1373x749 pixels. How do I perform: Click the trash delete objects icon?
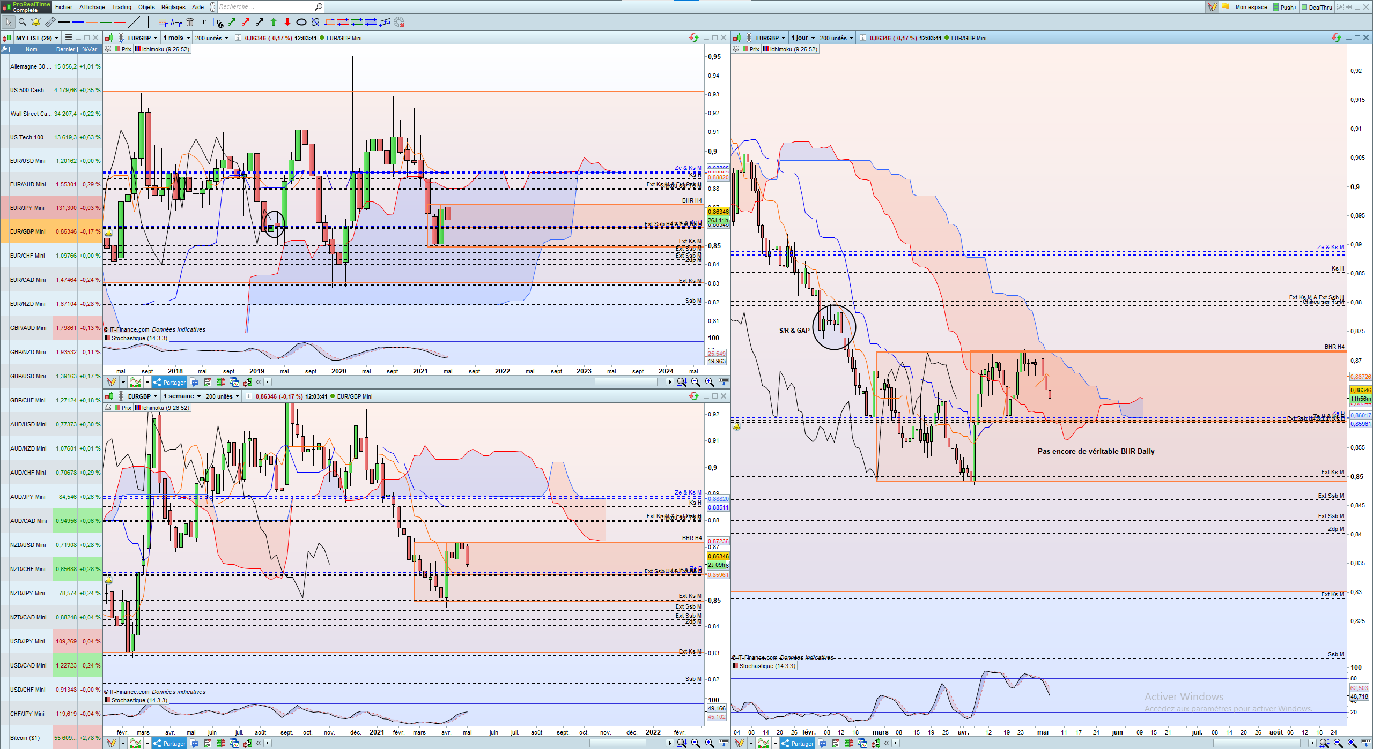pos(190,22)
